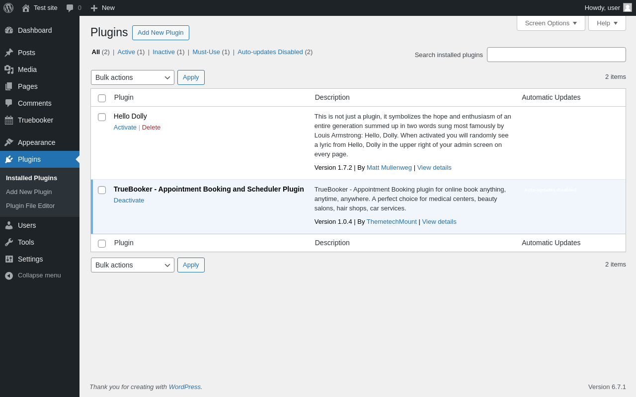
Task: Open Plugin File Editor submenu item
Action: (30, 205)
